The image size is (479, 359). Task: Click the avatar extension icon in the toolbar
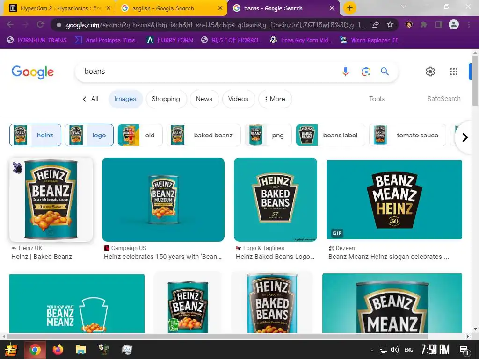[409, 24]
